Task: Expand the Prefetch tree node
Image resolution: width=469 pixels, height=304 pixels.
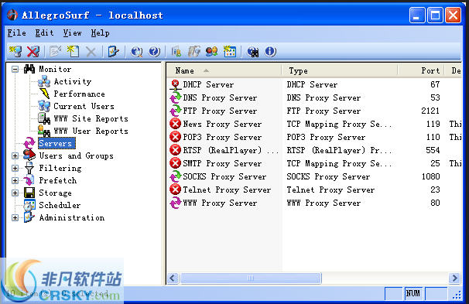Action: (15, 180)
